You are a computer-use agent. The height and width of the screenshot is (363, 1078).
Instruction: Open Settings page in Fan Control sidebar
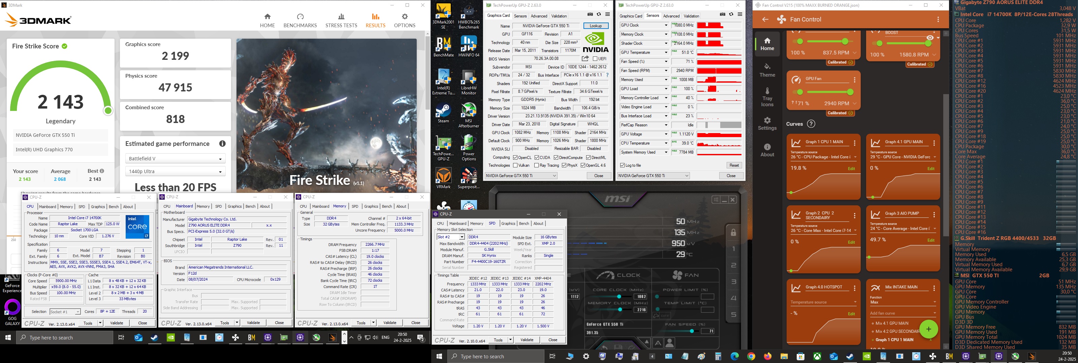click(x=767, y=124)
